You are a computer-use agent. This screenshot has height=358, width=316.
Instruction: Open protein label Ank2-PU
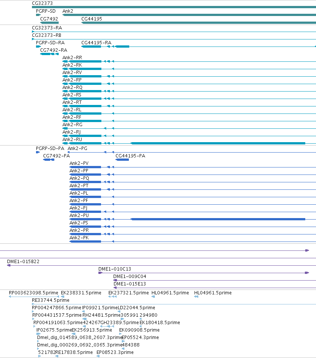tap(79, 215)
